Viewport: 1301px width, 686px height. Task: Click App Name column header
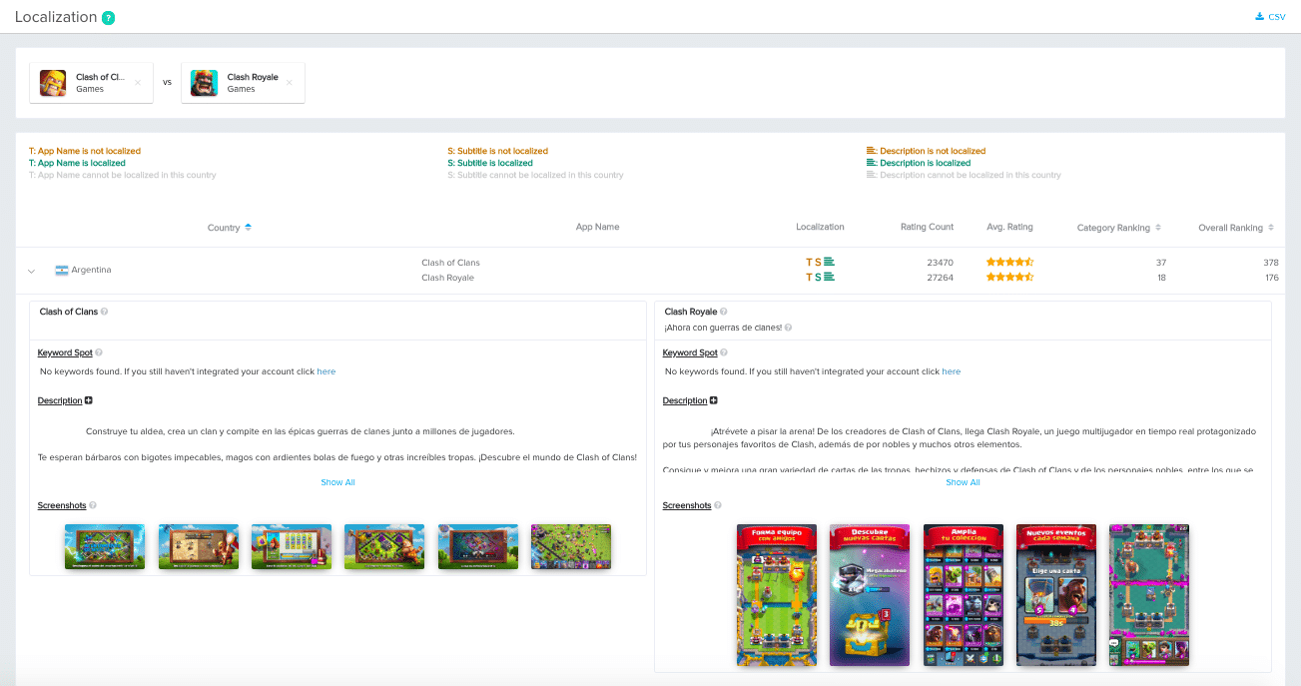click(597, 227)
